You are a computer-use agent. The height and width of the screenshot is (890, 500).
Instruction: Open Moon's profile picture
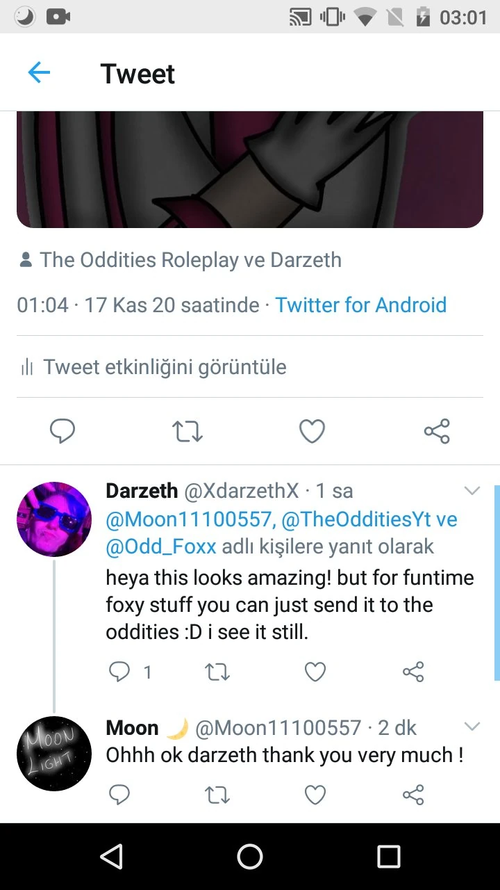pos(54,753)
